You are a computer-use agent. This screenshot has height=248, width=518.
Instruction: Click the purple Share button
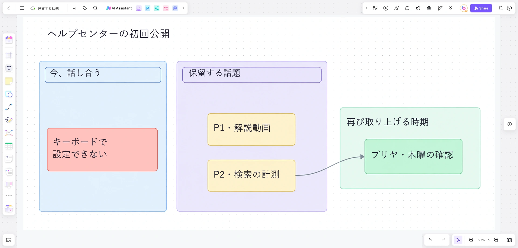[481, 8]
